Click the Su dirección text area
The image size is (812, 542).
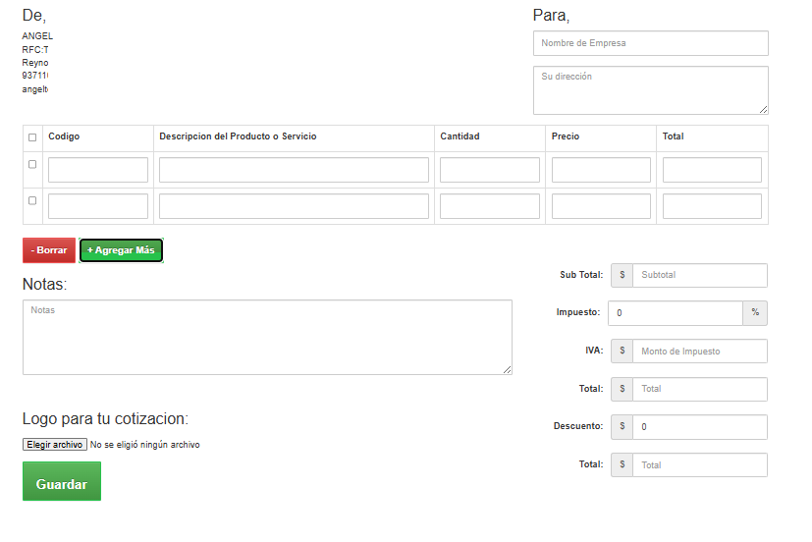click(650, 90)
